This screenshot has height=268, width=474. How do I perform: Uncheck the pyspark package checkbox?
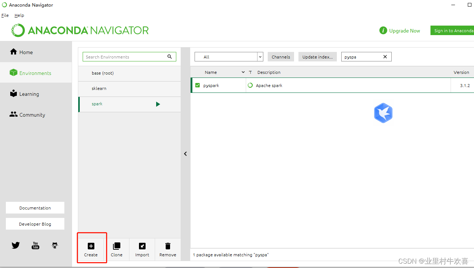[197, 85]
